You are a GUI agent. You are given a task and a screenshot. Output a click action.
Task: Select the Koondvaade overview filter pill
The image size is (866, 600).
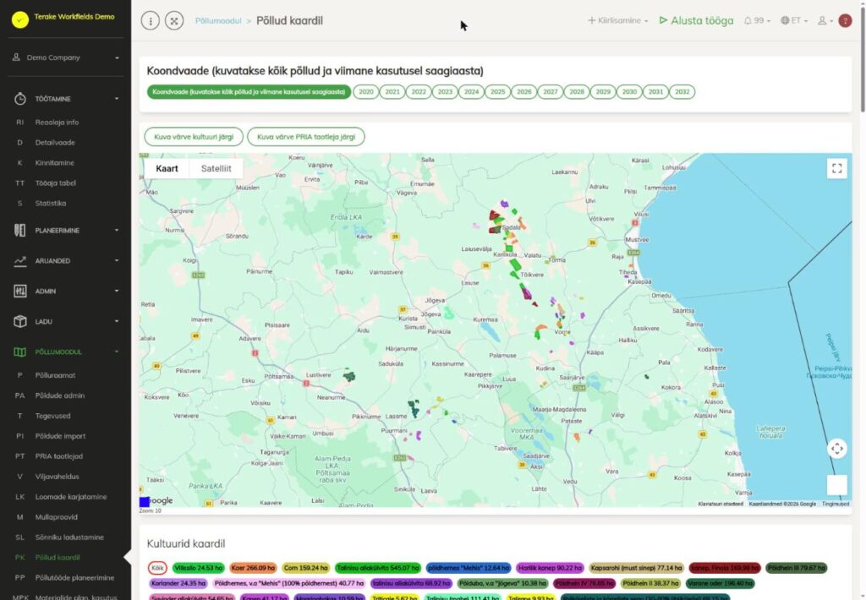point(249,91)
